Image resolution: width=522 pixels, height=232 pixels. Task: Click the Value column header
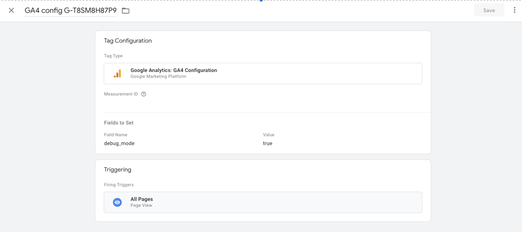pos(269,135)
